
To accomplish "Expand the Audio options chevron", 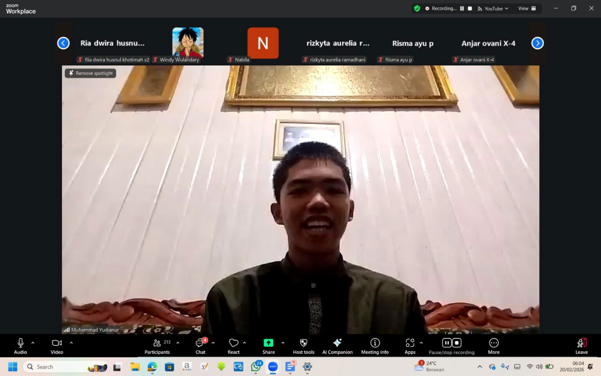I will 32,342.
